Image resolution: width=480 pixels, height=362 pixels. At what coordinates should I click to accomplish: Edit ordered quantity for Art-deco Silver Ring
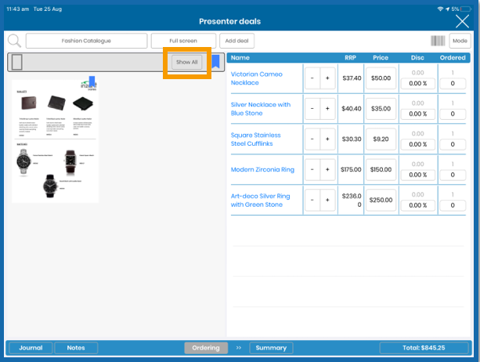(453, 205)
